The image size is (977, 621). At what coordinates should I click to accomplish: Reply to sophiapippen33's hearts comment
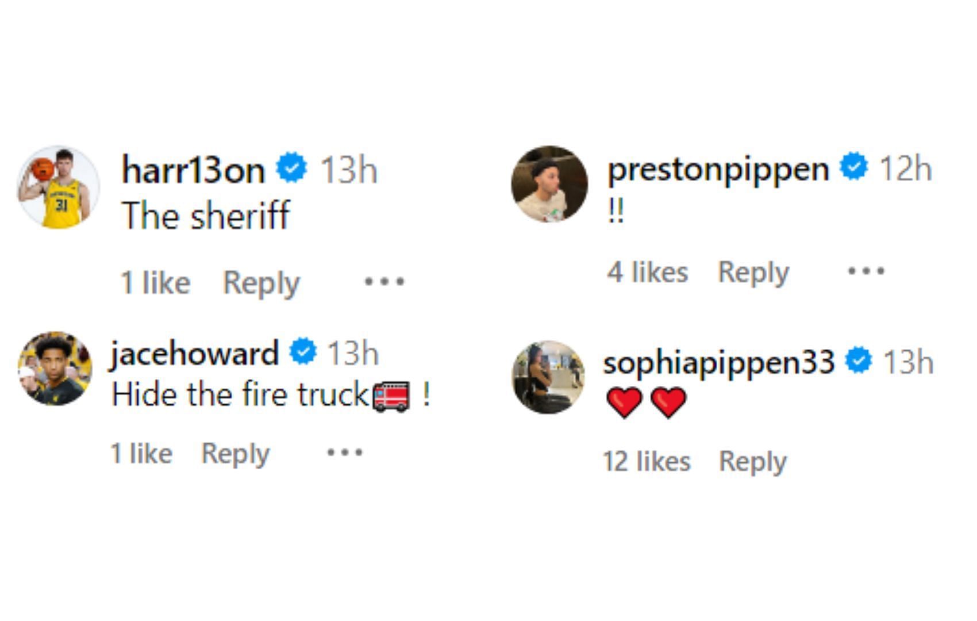(x=752, y=461)
